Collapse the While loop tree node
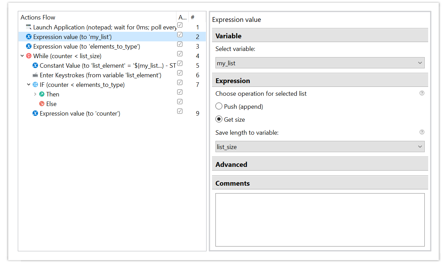The image size is (447, 266). pyautogui.click(x=22, y=56)
